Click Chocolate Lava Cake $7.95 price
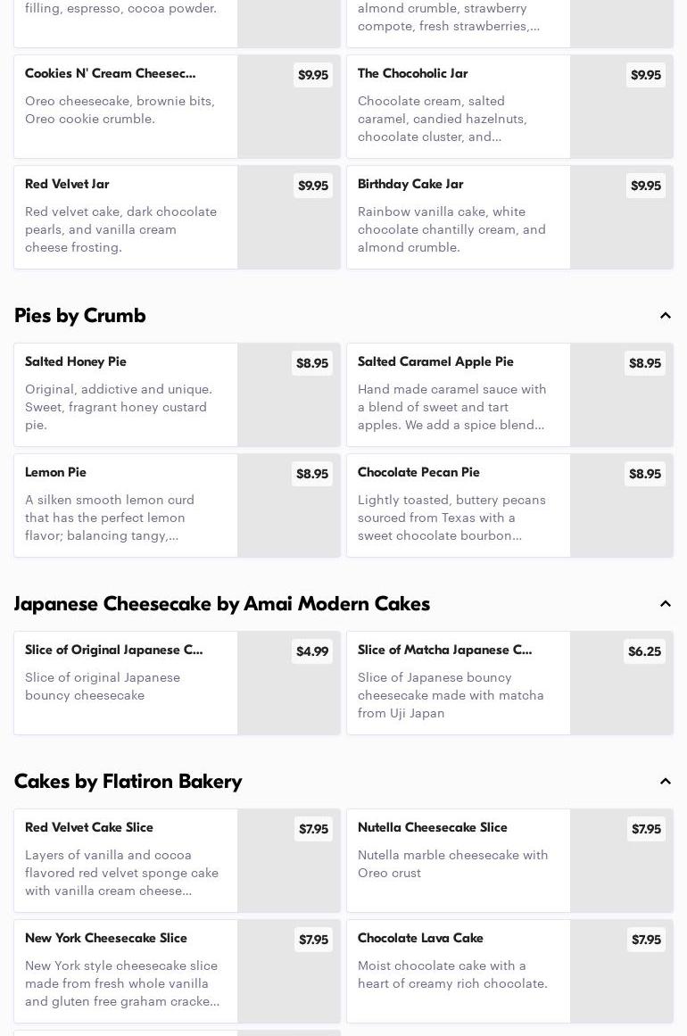Screen dimensions: 687x1036 click(x=646, y=940)
